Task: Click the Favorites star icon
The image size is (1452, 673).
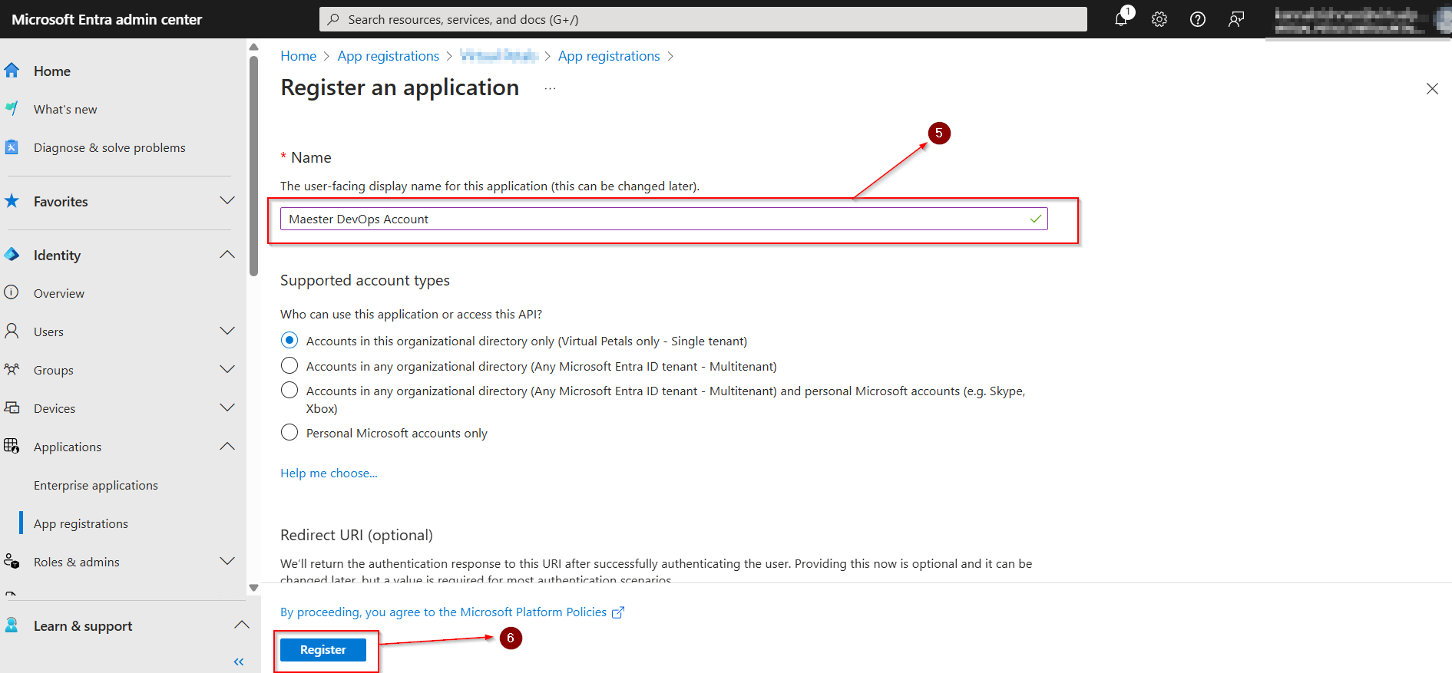Action: [12, 201]
